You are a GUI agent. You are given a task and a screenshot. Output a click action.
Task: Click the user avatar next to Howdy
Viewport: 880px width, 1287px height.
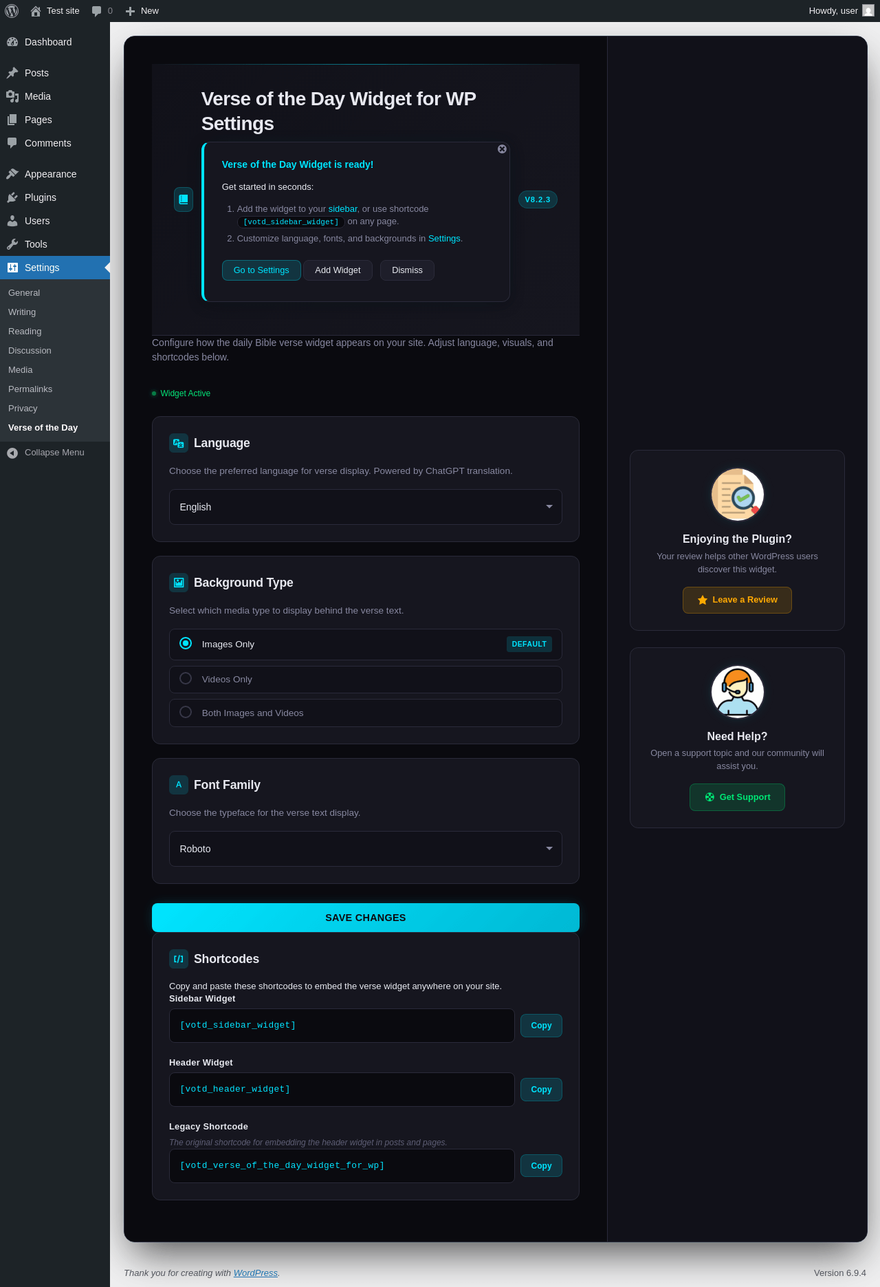[868, 11]
